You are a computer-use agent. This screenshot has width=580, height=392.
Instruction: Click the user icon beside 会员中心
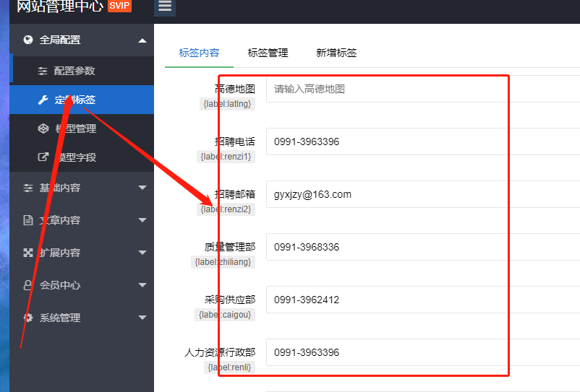(28, 285)
